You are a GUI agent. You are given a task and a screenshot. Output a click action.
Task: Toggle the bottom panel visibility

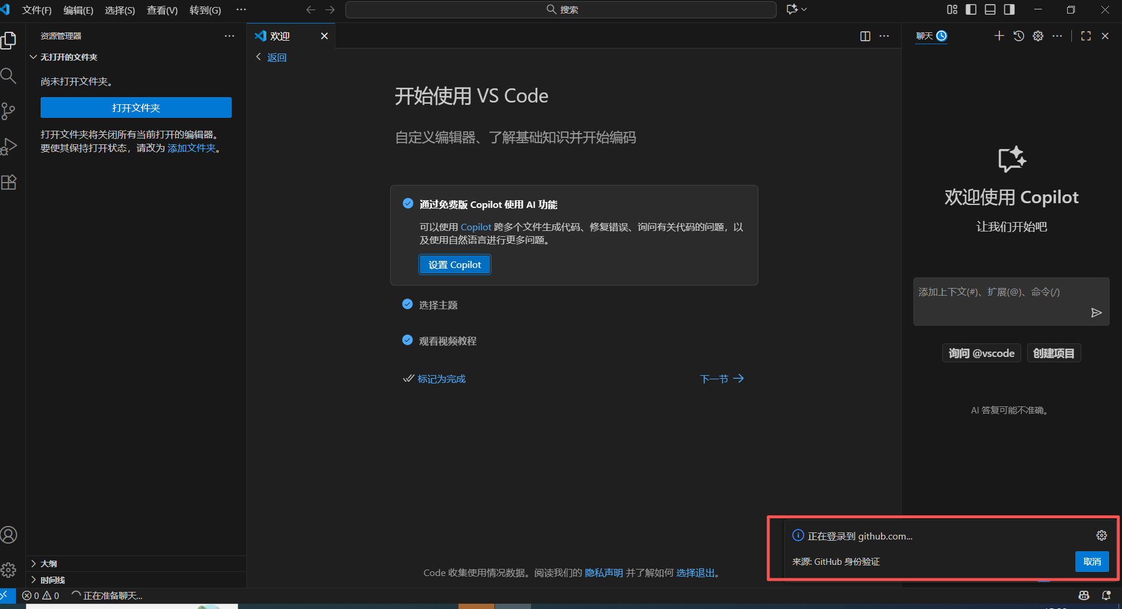click(x=991, y=9)
